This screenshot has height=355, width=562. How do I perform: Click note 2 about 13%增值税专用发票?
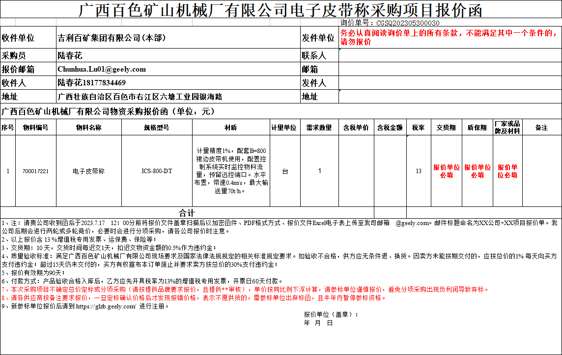79,239
